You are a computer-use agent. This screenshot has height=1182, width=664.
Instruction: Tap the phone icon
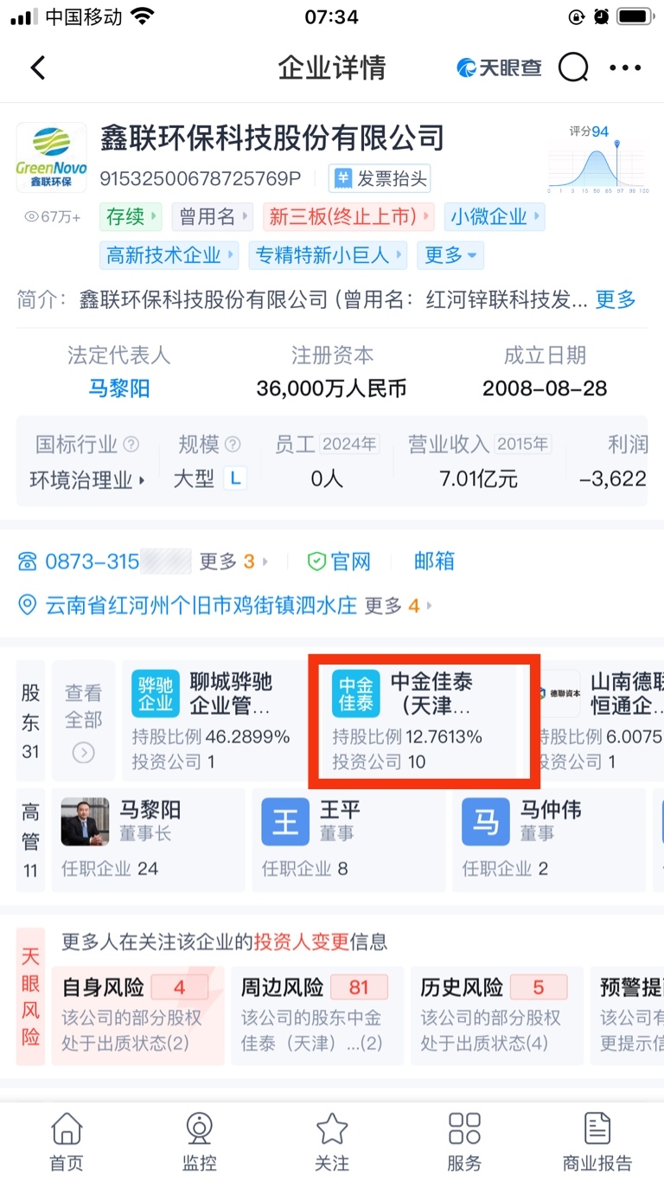point(28,562)
